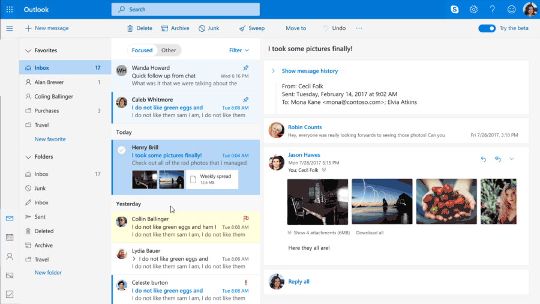This screenshot has width=540, height=304.
Task: Open People in the left rail
Action: [x=10, y=257]
